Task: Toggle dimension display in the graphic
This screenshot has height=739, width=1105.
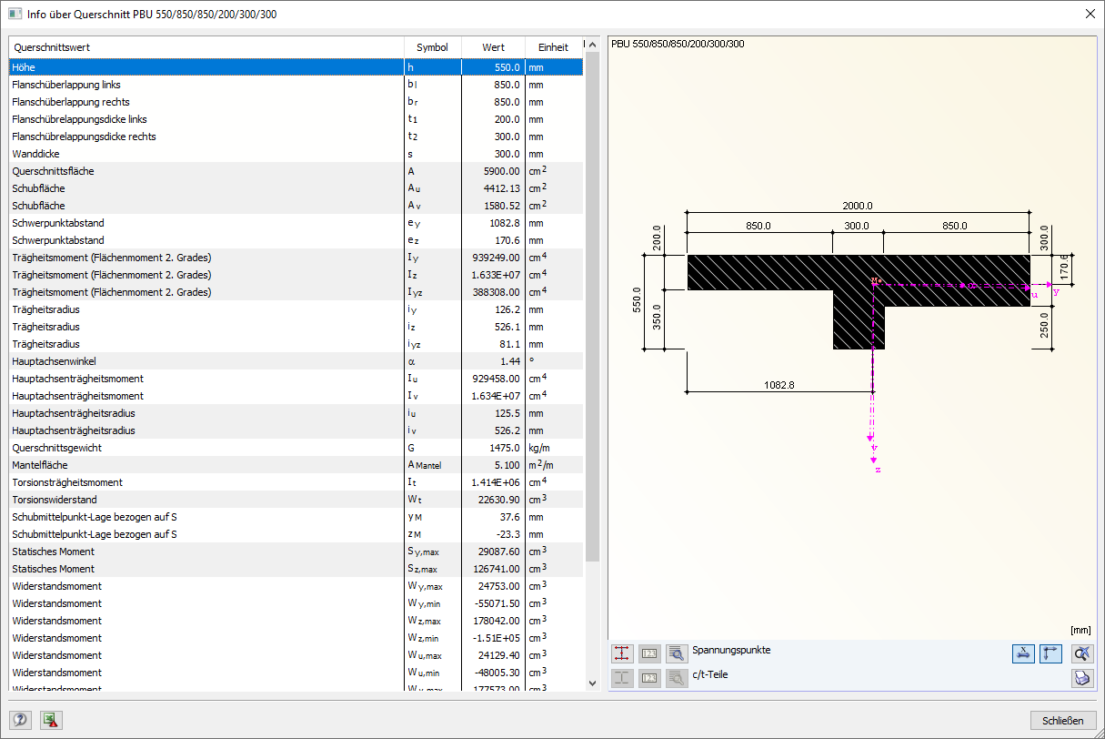Action: point(1023,653)
